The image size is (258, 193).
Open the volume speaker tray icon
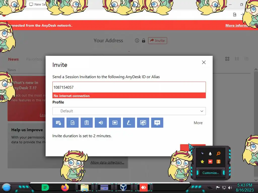[x=230, y=187]
